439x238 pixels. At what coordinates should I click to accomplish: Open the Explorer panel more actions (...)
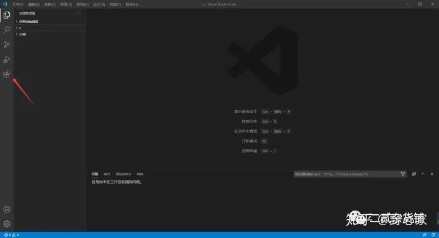click(x=79, y=13)
